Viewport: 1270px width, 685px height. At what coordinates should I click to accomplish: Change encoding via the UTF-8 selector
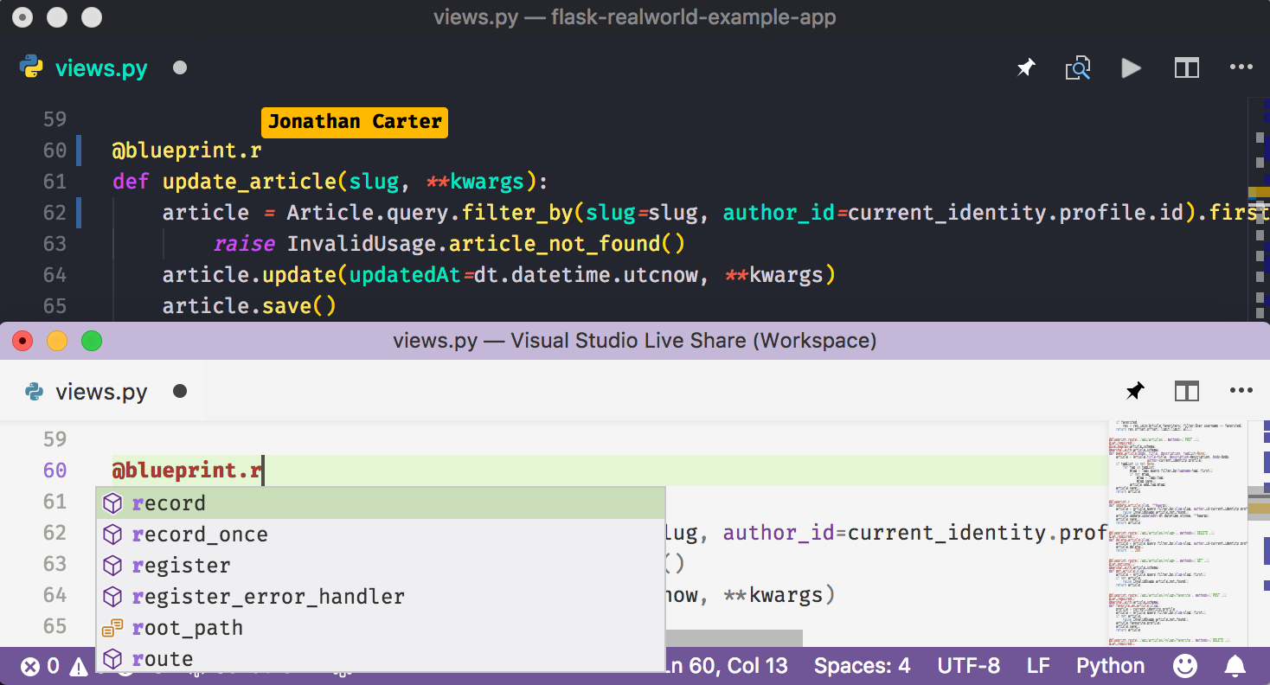968,665
